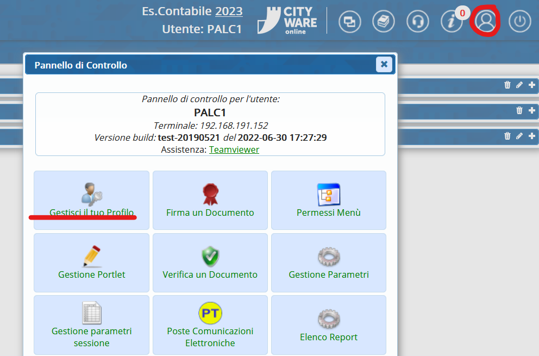The height and width of the screenshot is (356, 539).
Task: Click plus icon on third portlet bar
Action: click(532, 136)
